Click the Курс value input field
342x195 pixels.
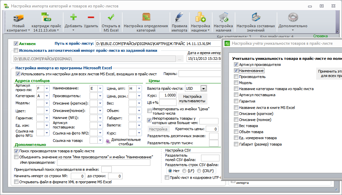point(168,95)
